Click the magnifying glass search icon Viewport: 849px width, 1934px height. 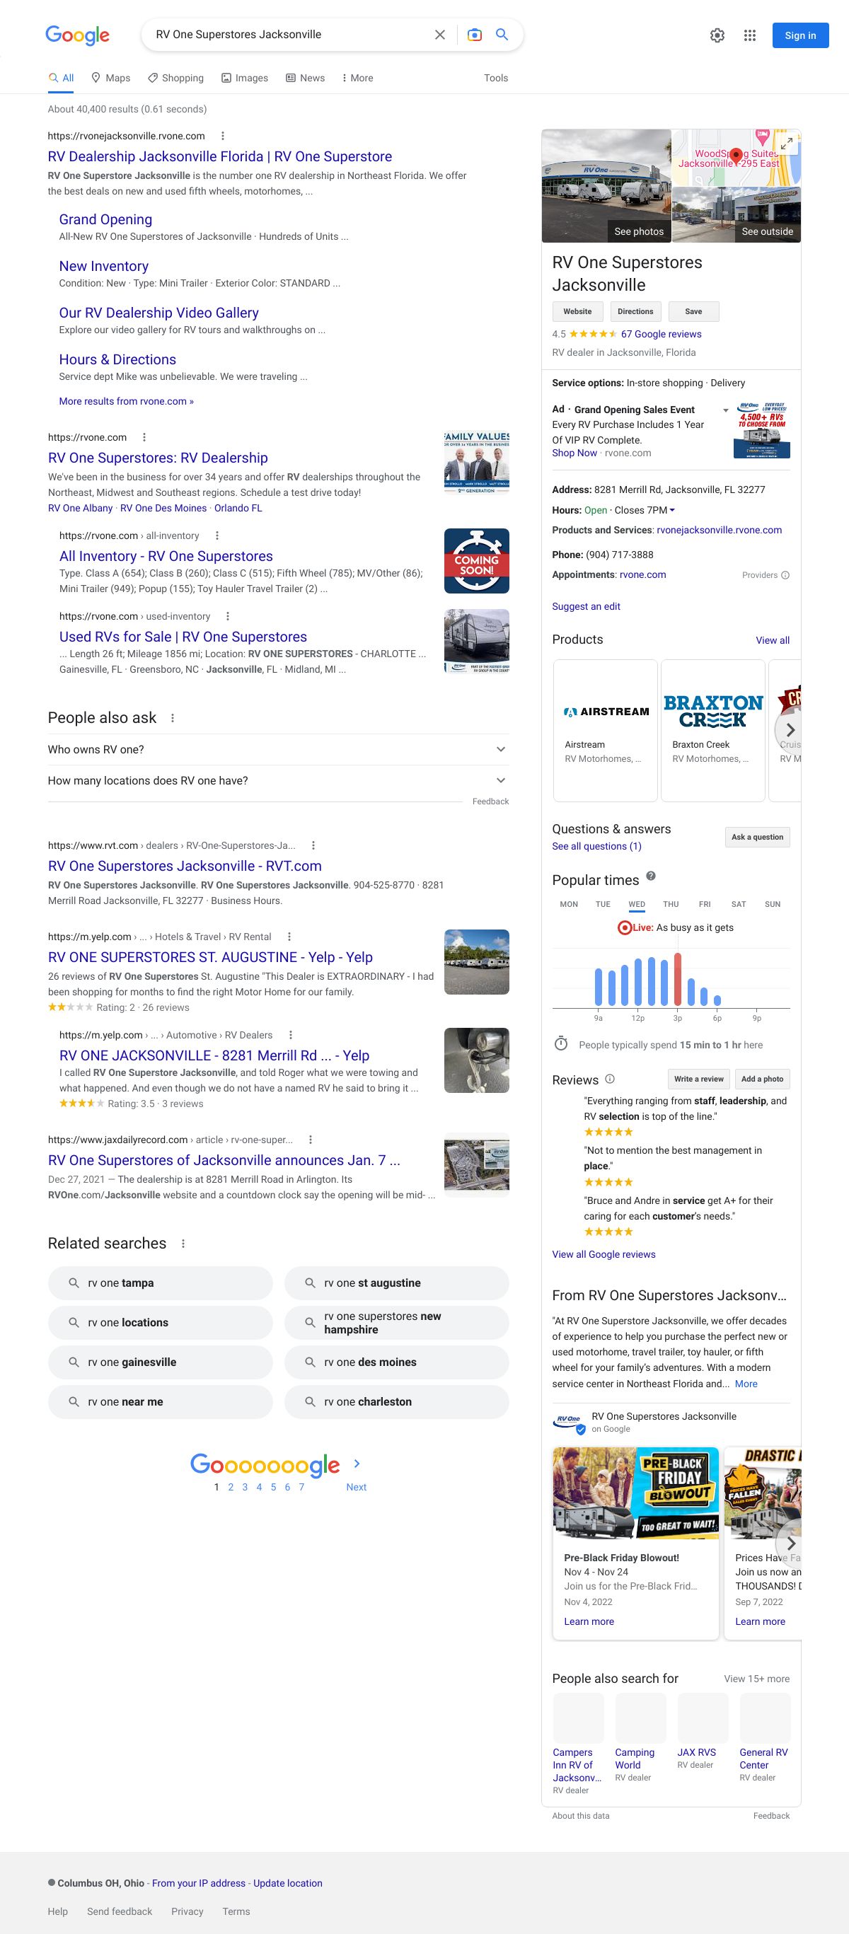tap(502, 35)
